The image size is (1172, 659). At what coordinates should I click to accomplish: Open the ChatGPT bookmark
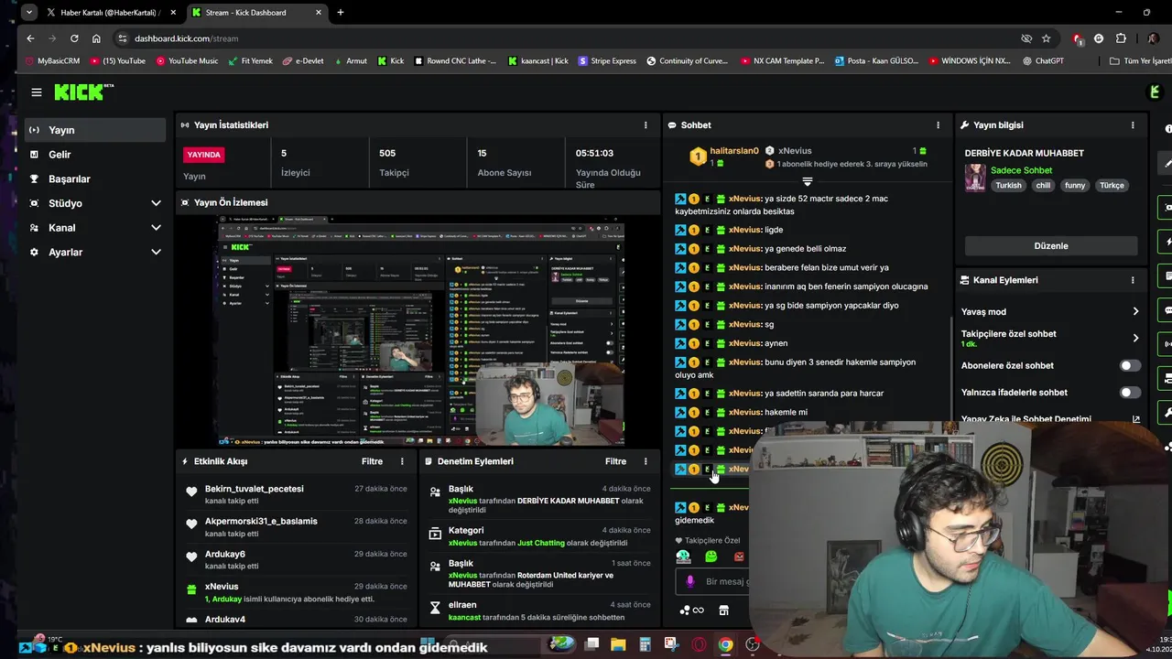point(1043,61)
